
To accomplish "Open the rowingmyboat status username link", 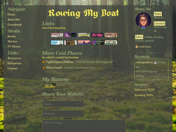I will [x=144, y=62].
